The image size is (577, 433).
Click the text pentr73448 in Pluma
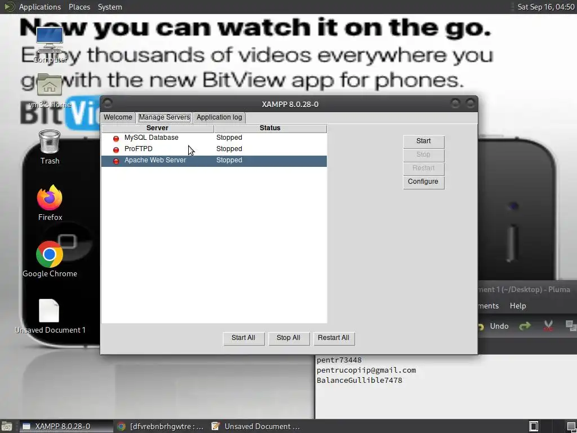(x=339, y=360)
